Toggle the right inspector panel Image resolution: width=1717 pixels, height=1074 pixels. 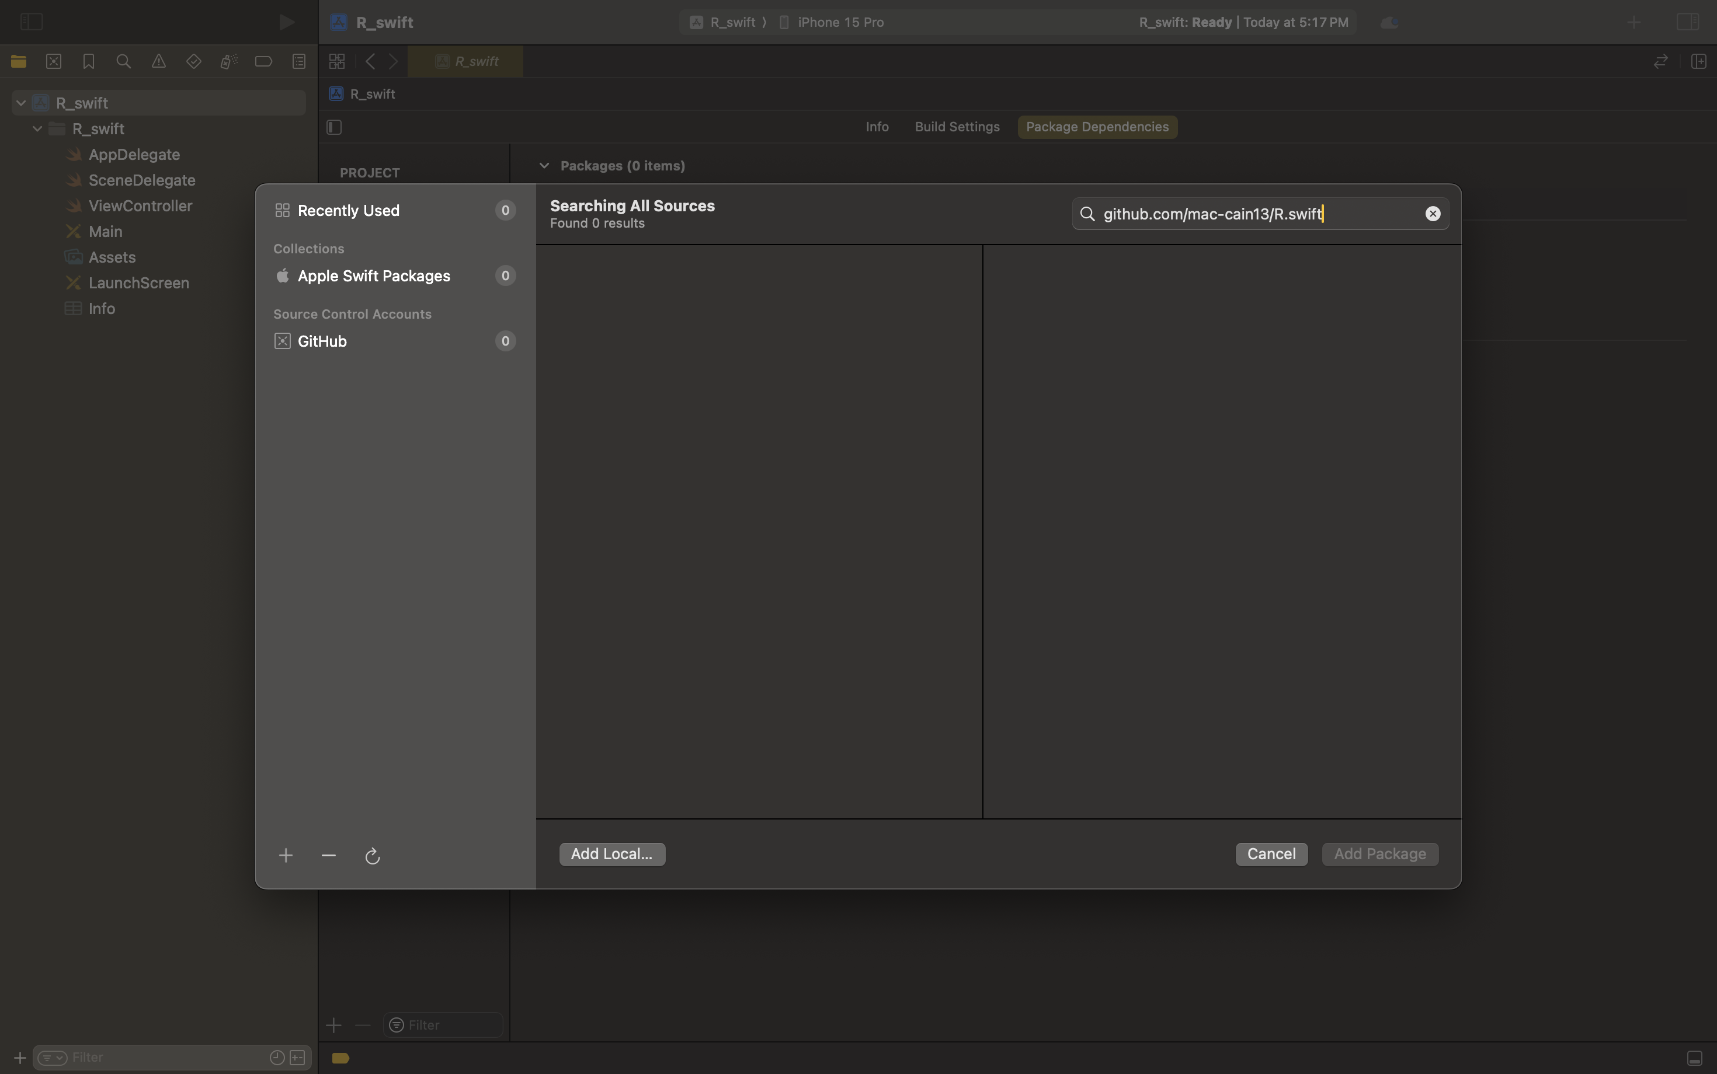(x=1687, y=22)
